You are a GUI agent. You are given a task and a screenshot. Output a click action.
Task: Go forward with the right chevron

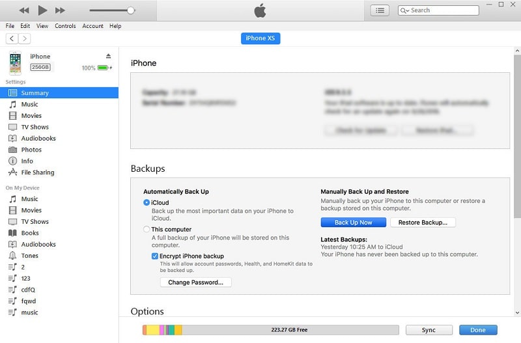pyautogui.click(x=25, y=38)
